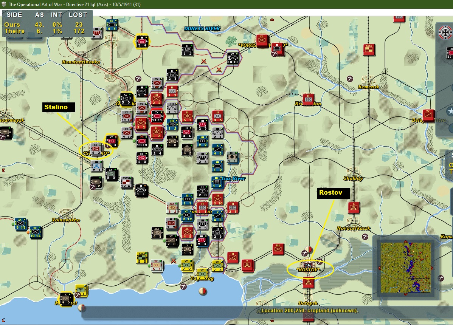Select the black 11-11 panzer unit in red hex
Image resolution: width=453 pixels, height=325 pixels.
pos(157,116)
